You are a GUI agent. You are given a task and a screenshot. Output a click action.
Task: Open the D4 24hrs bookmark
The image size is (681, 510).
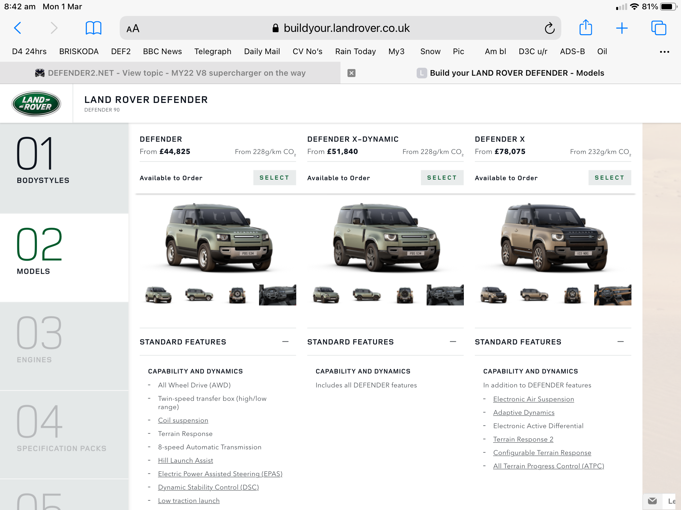pyautogui.click(x=29, y=51)
